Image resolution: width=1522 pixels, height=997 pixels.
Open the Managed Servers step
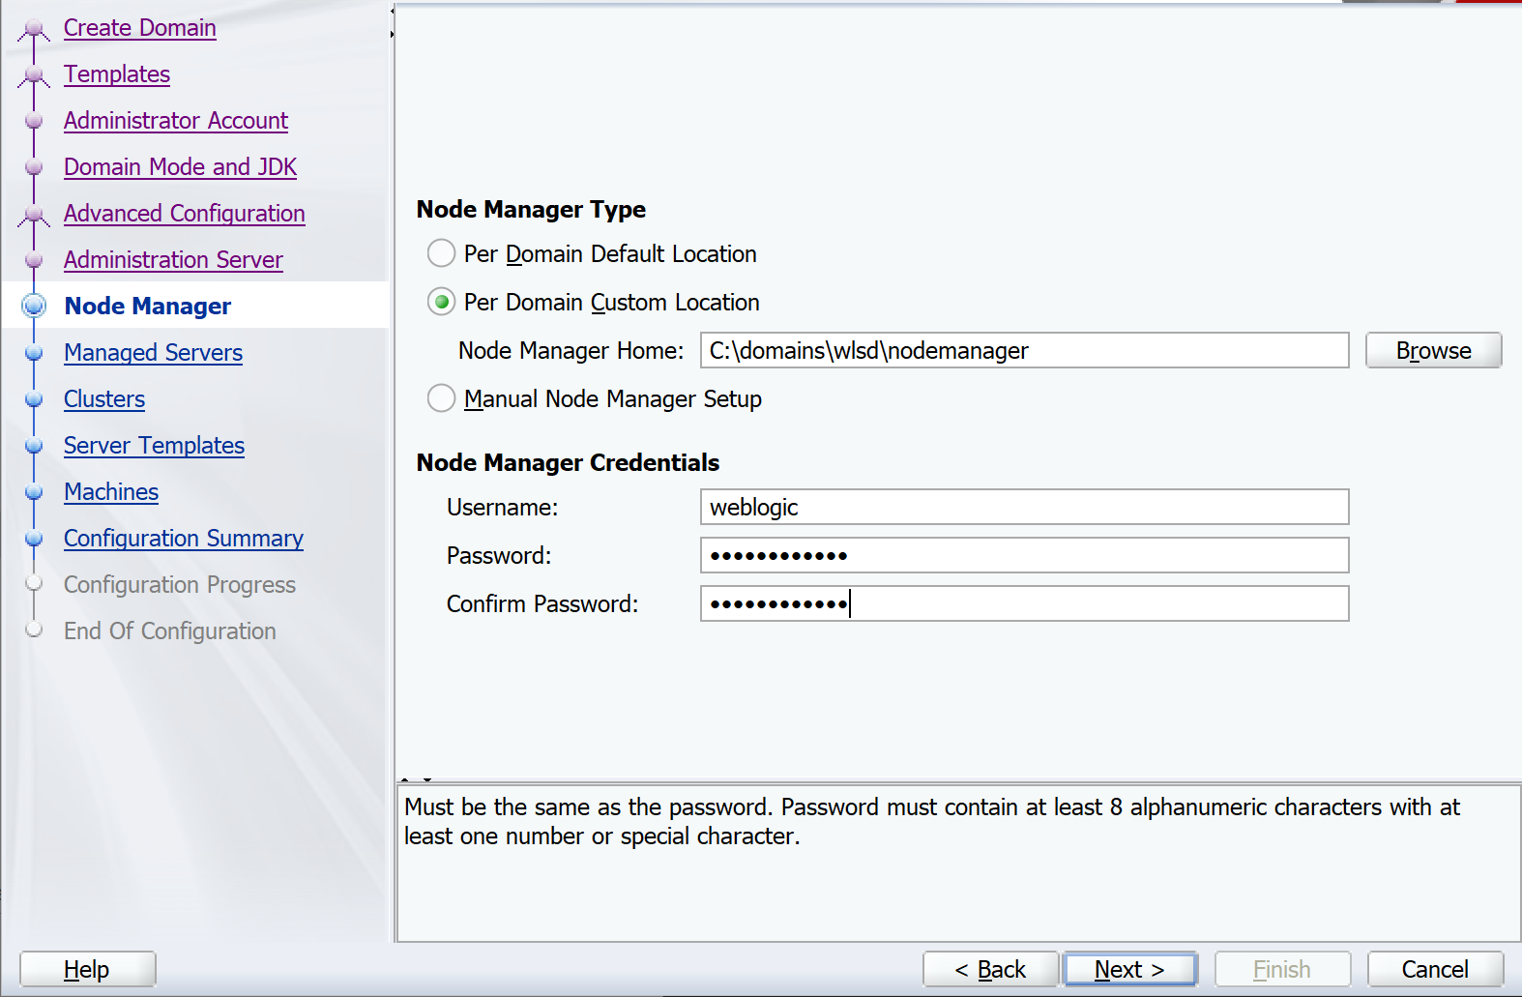[x=153, y=353]
